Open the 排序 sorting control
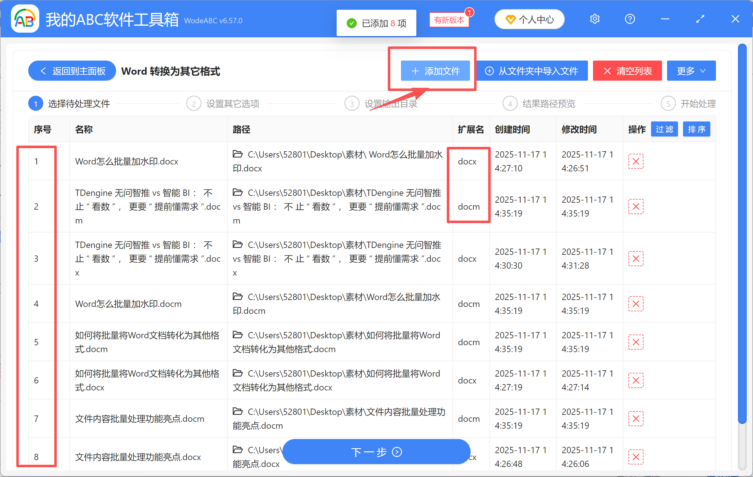 click(696, 129)
